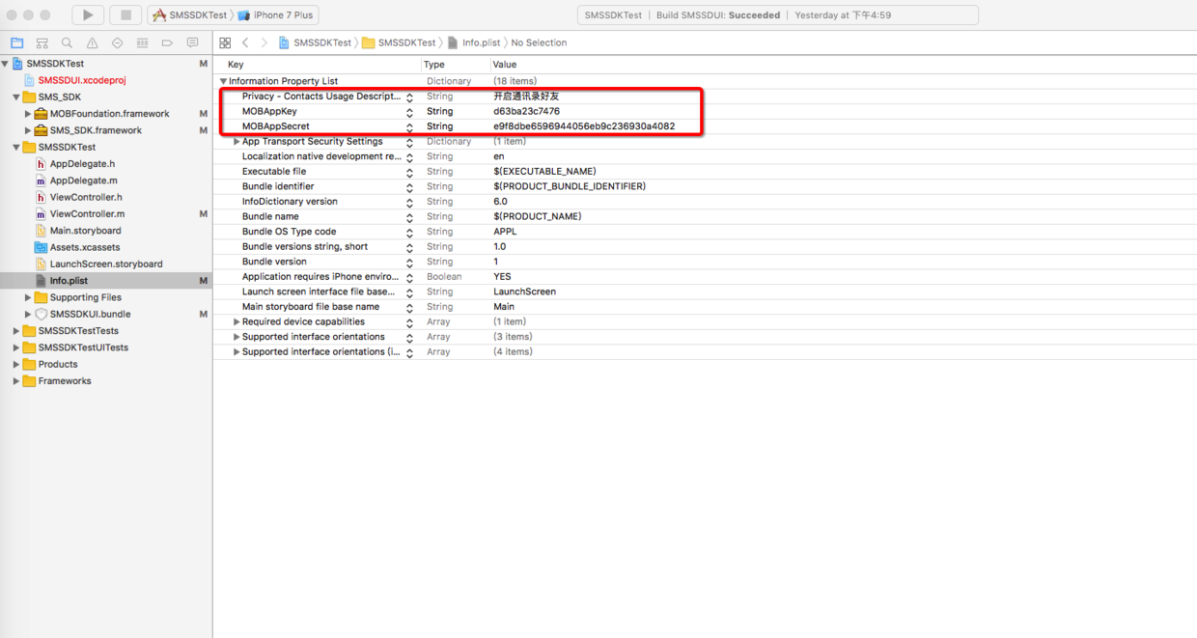This screenshot has width=1197, height=638.
Task: Open the Symbol navigator tab icon
Action: 42,42
